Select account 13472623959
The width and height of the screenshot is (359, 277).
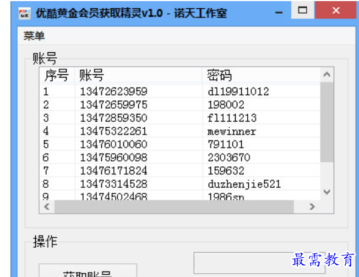tap(113, 91)
